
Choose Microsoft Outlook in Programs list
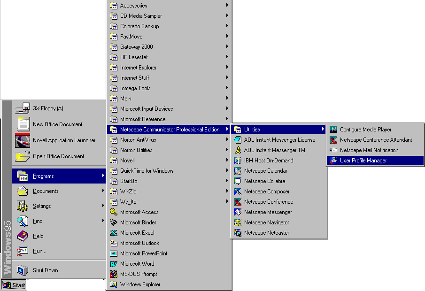[139, 243]
